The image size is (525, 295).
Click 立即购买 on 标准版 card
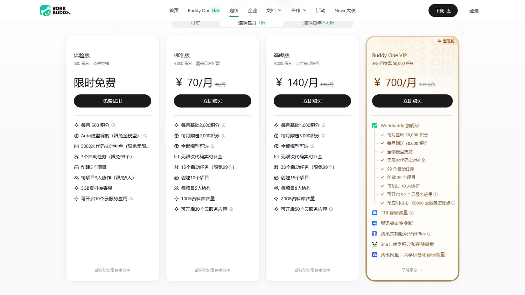coord(212,101)
